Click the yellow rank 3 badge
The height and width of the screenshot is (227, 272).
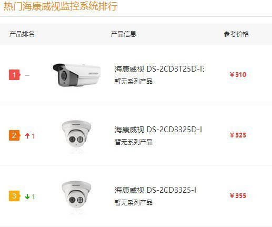click(x=15, y=196)
